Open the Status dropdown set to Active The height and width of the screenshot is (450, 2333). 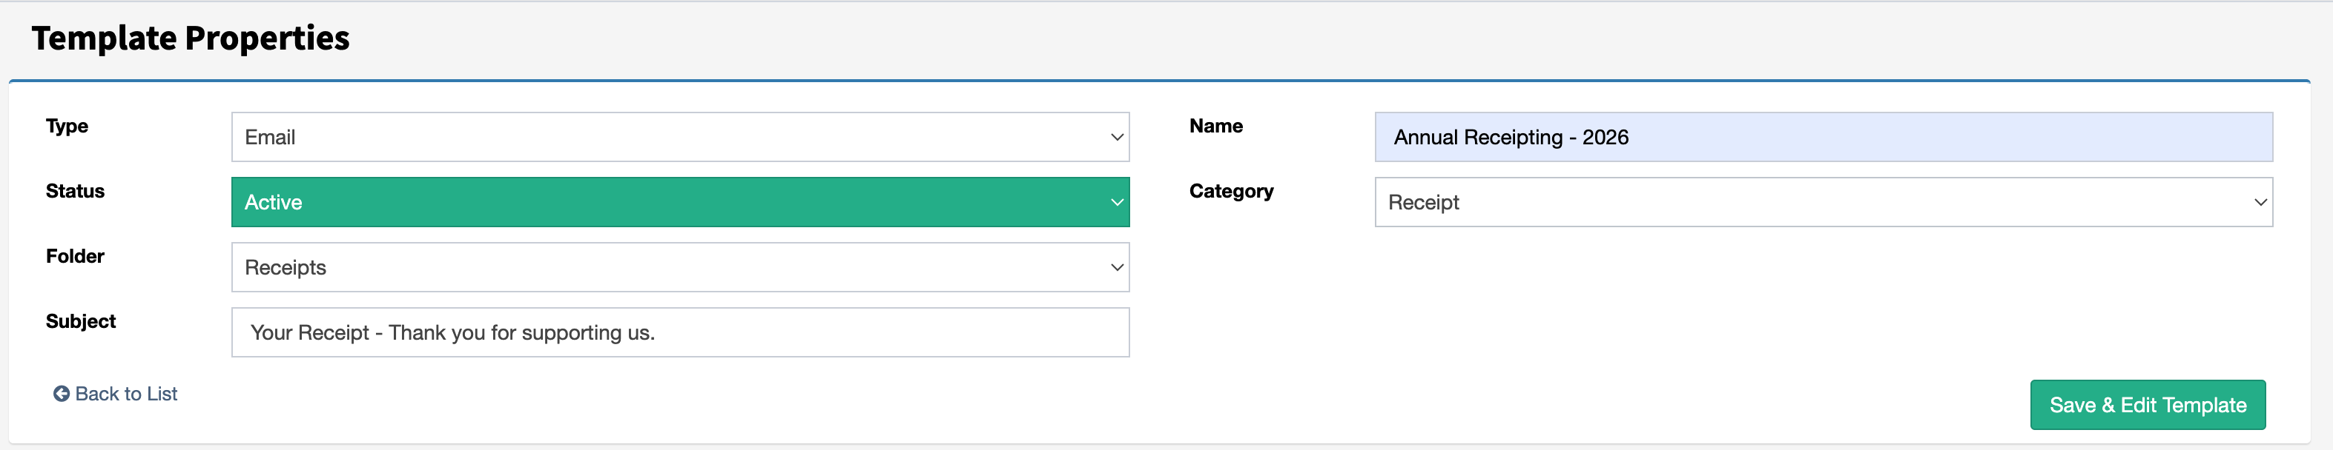[680, 202]
